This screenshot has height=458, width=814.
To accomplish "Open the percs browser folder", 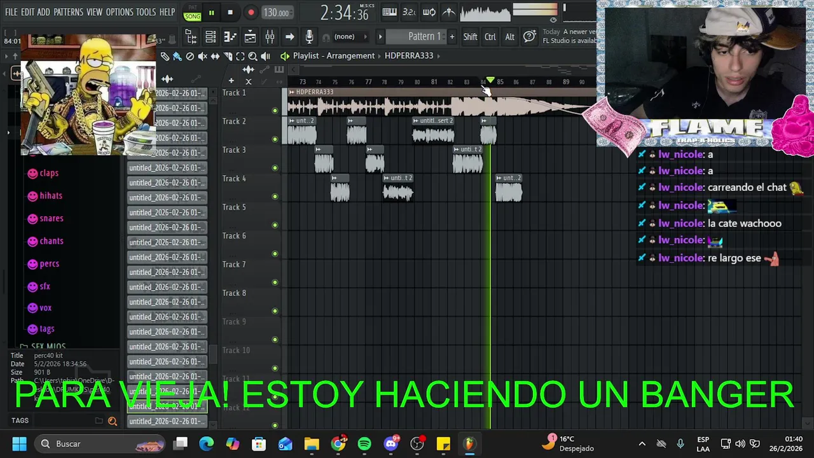I will [43, 264].
